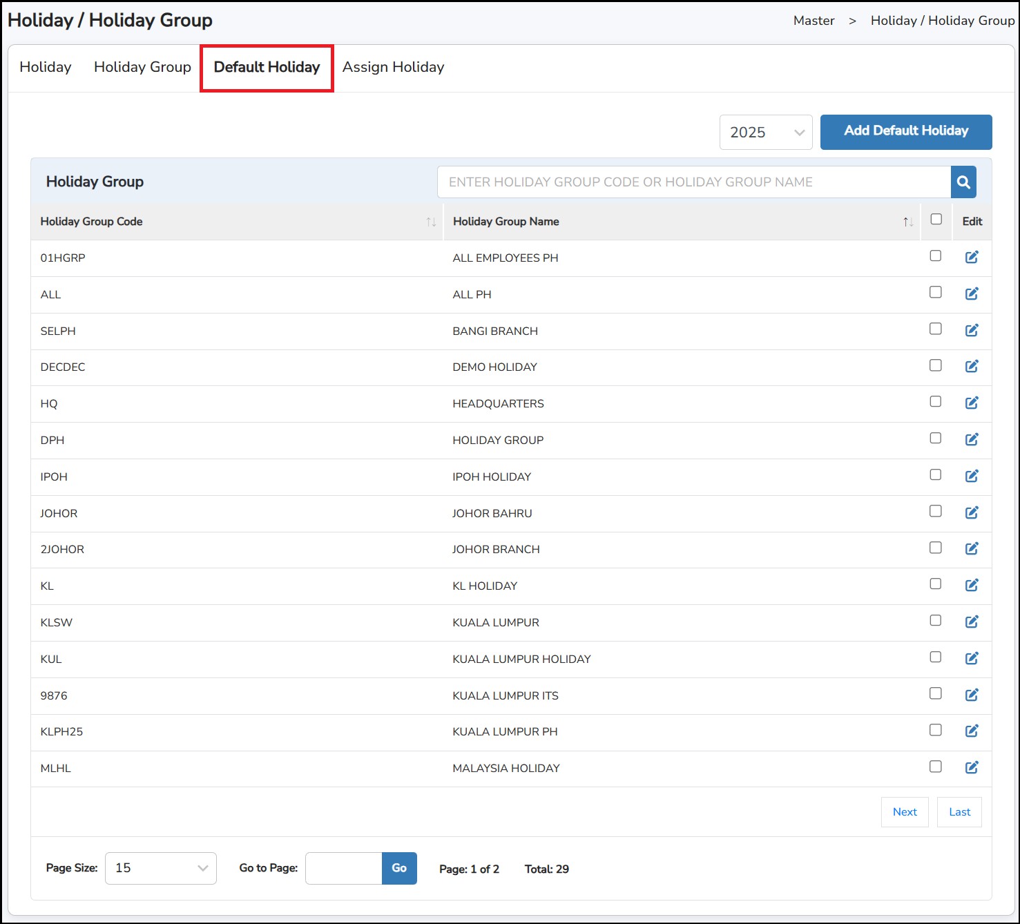Sort by Holiday Group Name column

pos(907,222)
